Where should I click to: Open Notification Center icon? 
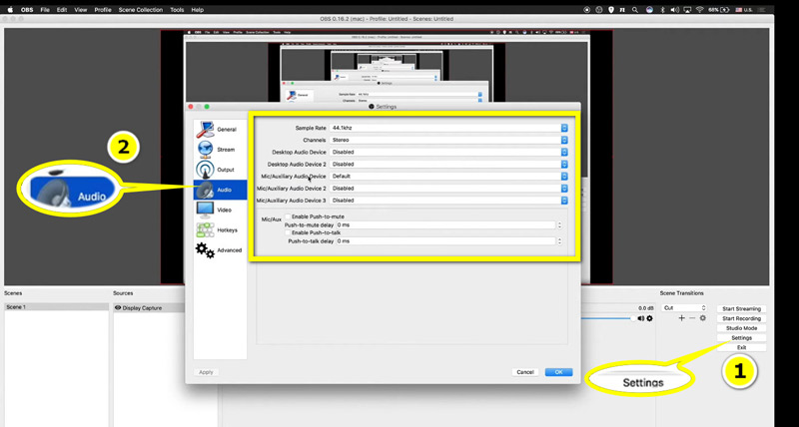tap(762, 10)
